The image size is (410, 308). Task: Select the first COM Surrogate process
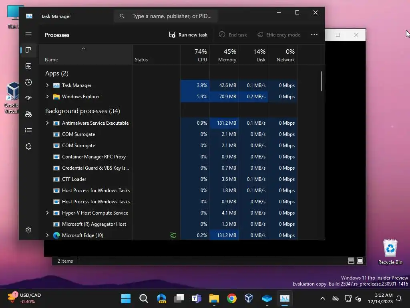point(78,134)
